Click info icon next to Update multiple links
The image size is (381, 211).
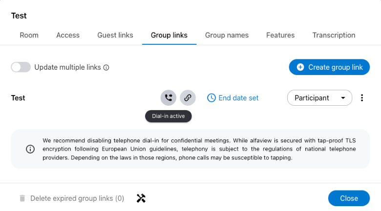click(106, 68)
